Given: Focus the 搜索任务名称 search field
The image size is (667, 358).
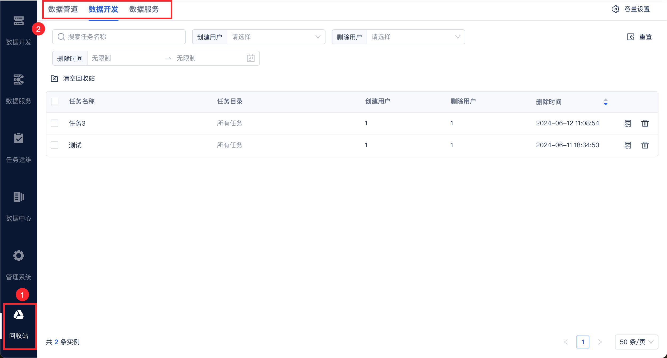Looking at the screenshot, I should pos(123,37).
